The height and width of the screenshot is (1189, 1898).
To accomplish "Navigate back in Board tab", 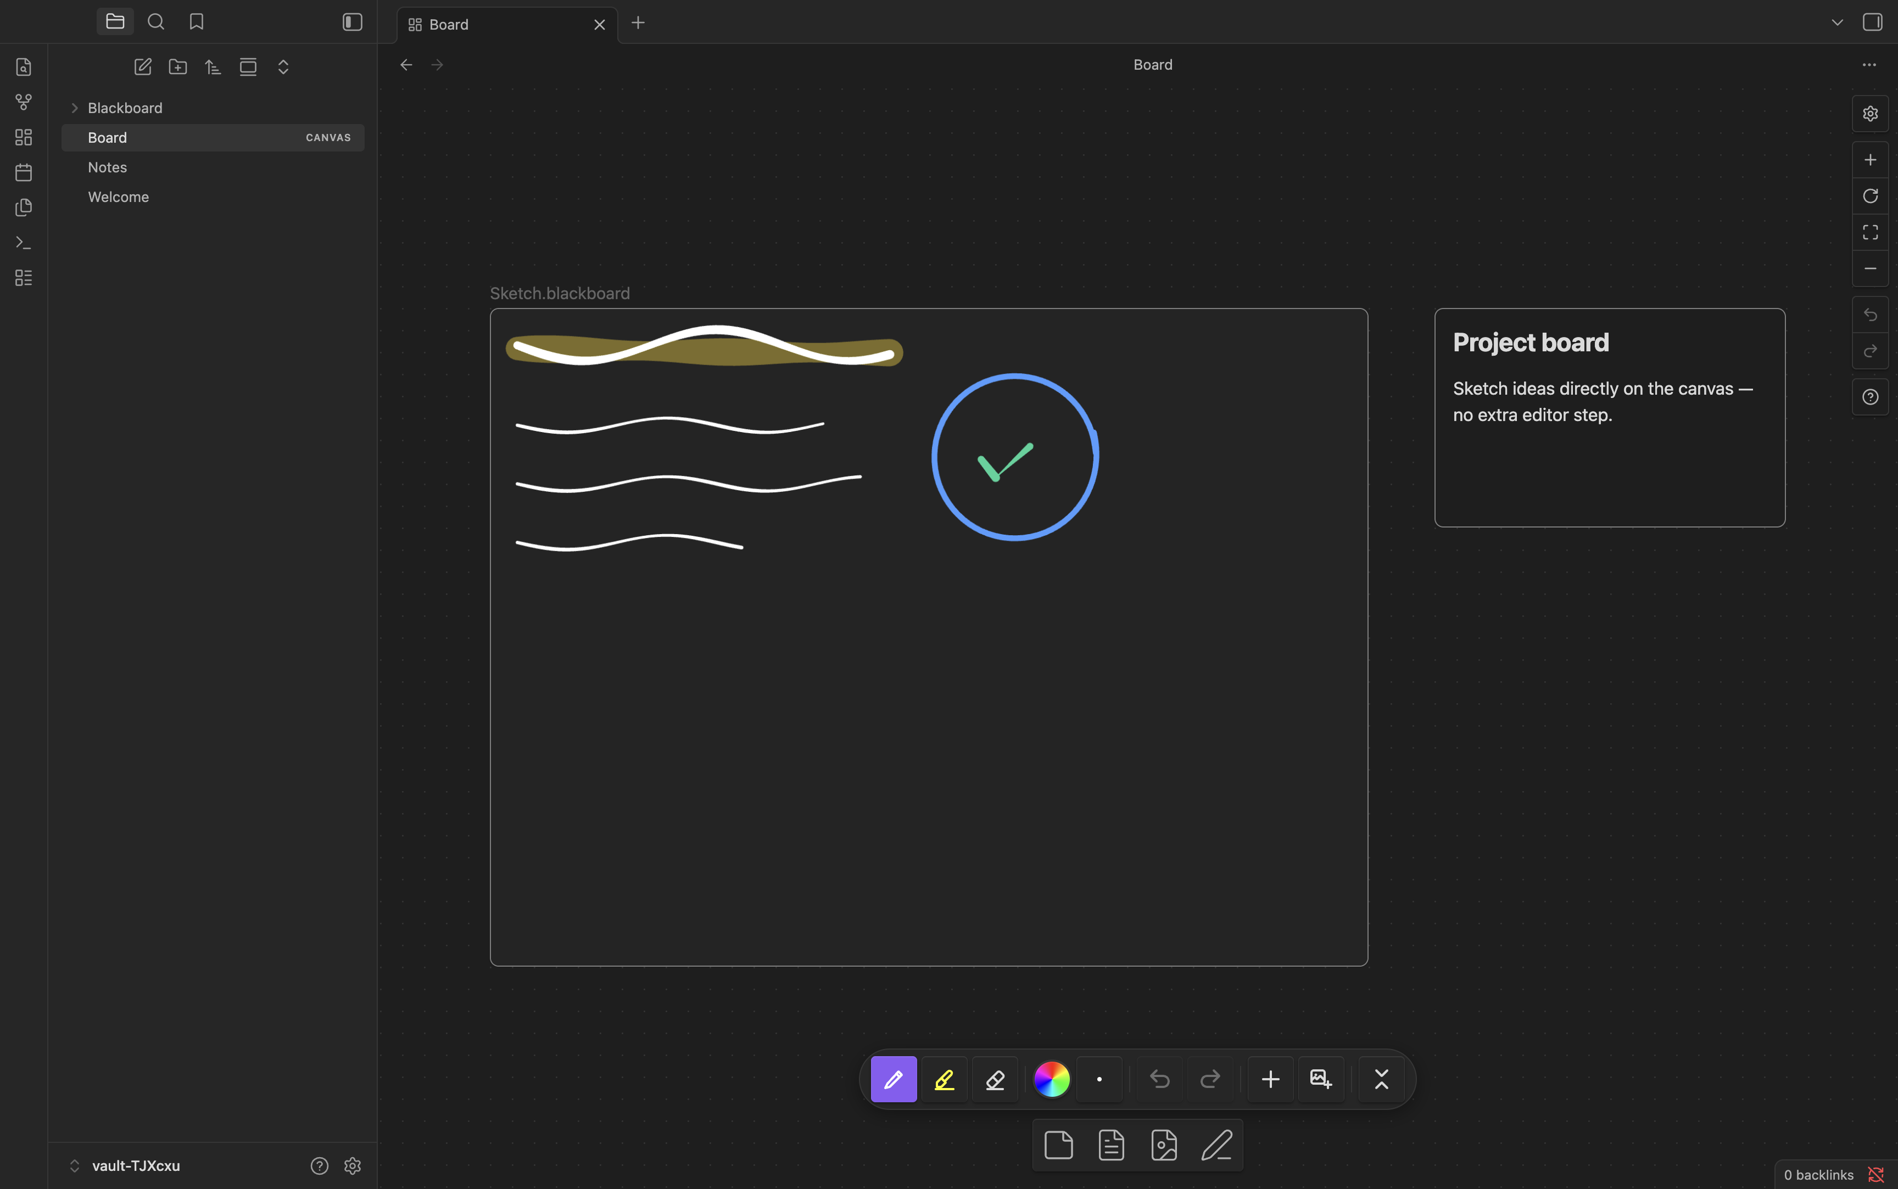I will point(406,64).
